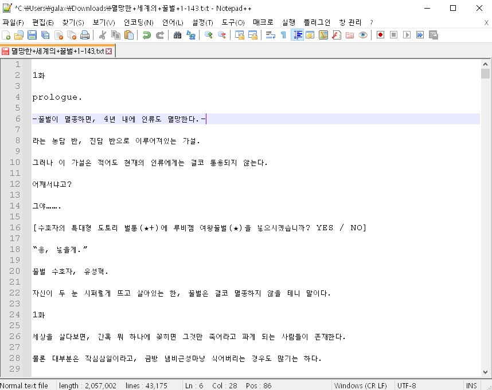Screen dimensions: 492x390
Task: Toggle synchronized vertical scrolling
Action: pyautogui.click(x=240, y=35)
